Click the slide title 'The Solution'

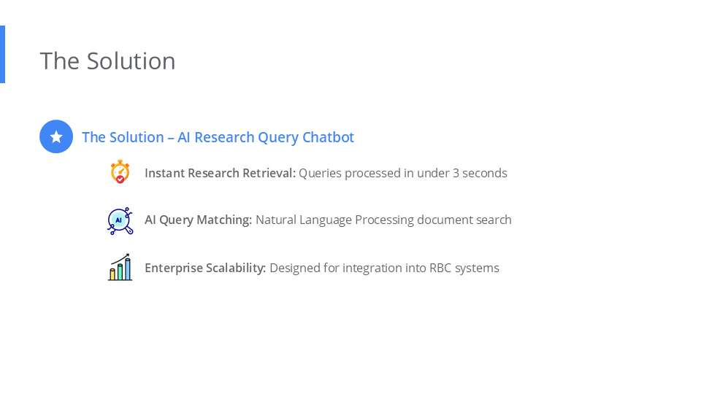tap(107, 61)
